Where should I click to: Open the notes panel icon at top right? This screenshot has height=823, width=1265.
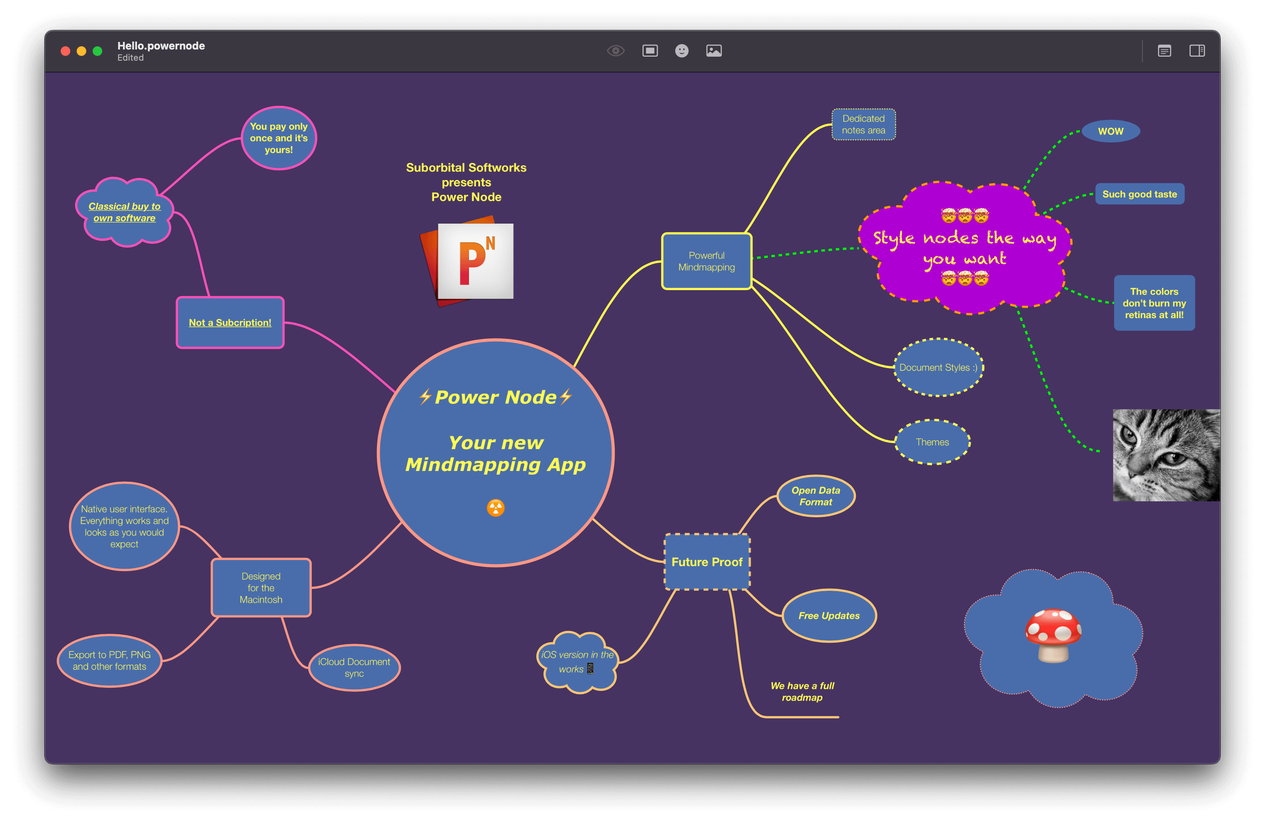(1164, 50)
